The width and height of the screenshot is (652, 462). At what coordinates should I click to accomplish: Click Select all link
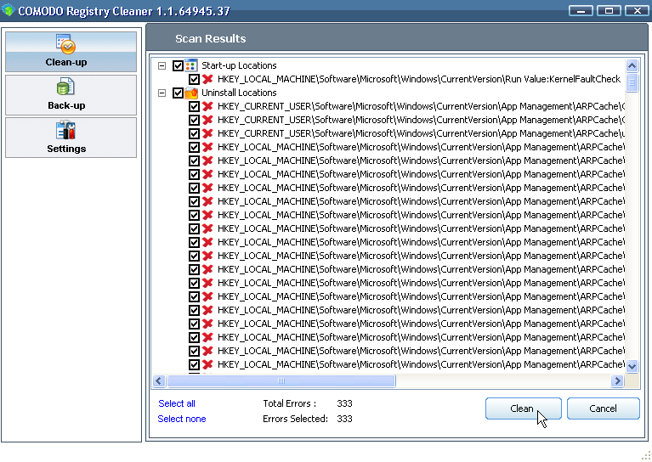177,403
